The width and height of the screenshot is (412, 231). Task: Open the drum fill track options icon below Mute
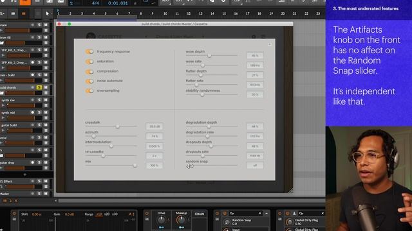tap(46, 43)
